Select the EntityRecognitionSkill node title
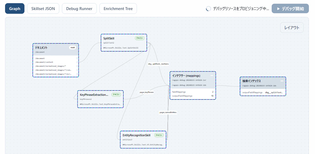This screenshot has width=315, height=154. click(x=136, y=135)
